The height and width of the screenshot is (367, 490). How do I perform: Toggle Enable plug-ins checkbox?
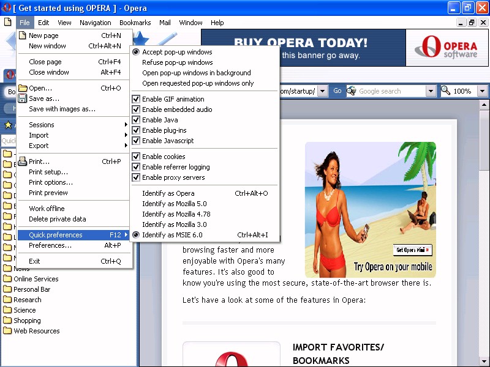pos(135,130)
